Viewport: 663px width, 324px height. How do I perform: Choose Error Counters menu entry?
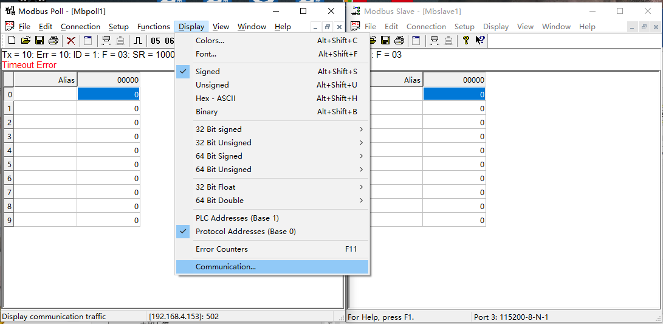(x=222, y=249)
